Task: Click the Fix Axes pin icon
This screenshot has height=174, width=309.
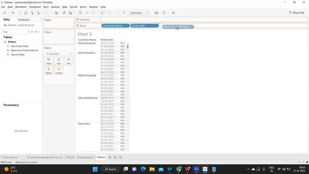Action: [124, 13]
